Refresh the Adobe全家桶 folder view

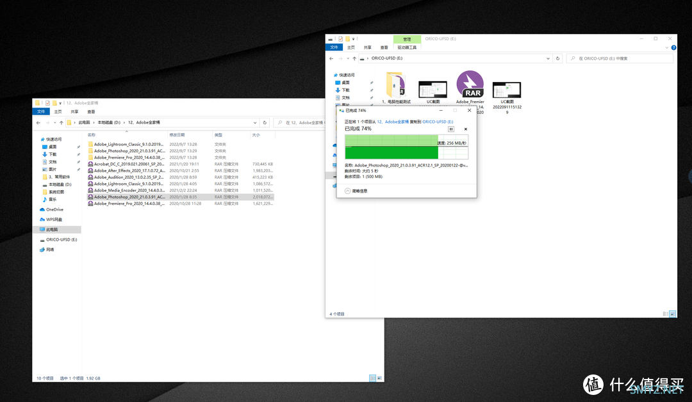(265, 122)
